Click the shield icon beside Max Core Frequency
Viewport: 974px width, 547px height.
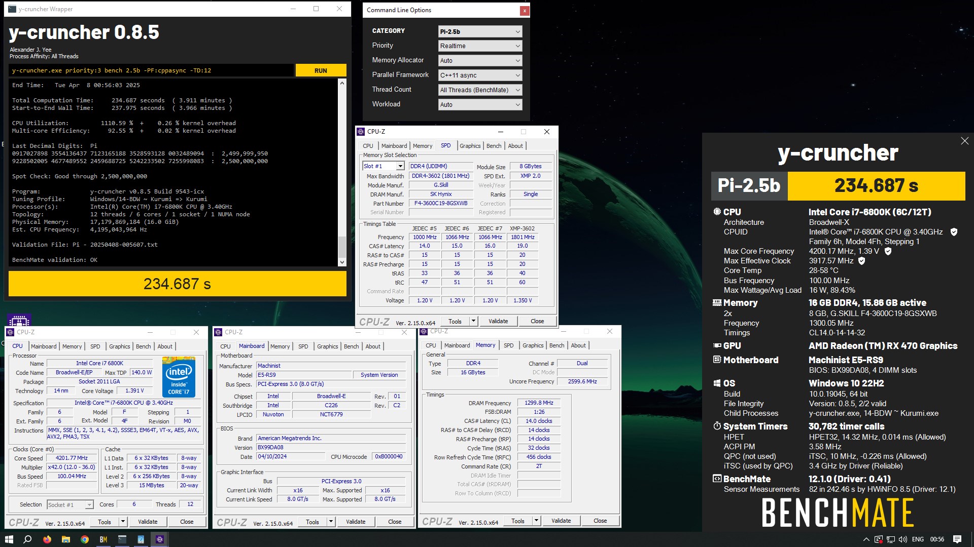click(x=888, y=251)
